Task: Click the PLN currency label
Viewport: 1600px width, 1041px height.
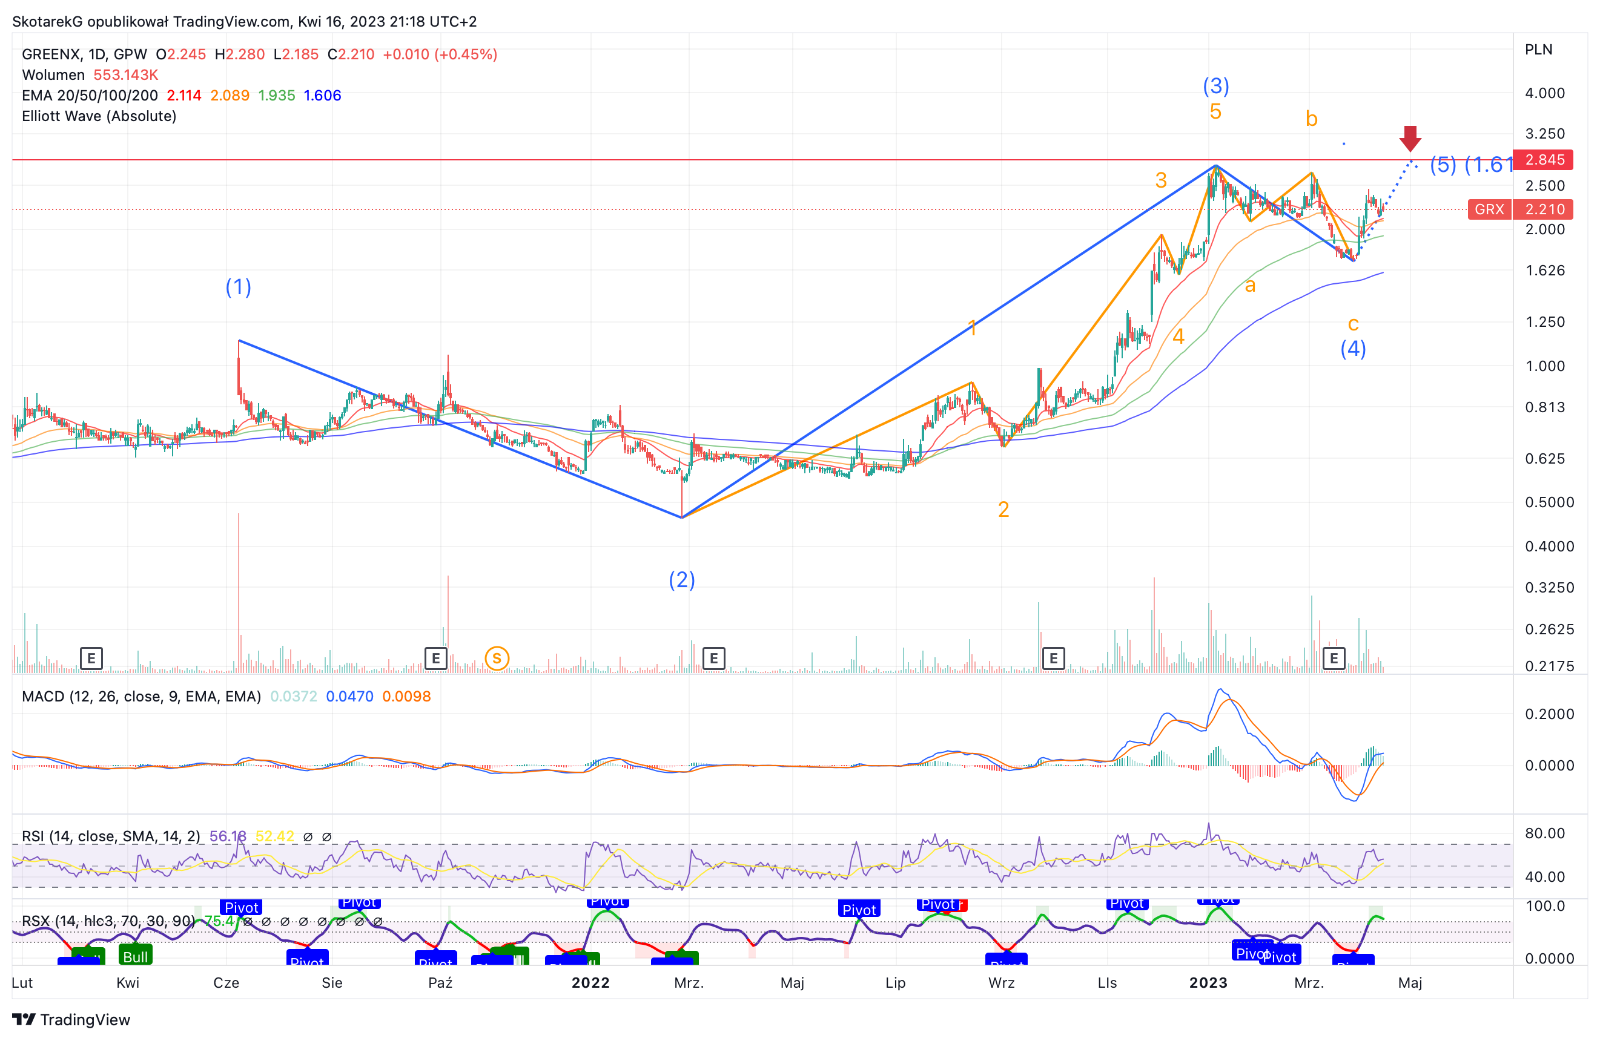Action: (x=1538, y=49)
